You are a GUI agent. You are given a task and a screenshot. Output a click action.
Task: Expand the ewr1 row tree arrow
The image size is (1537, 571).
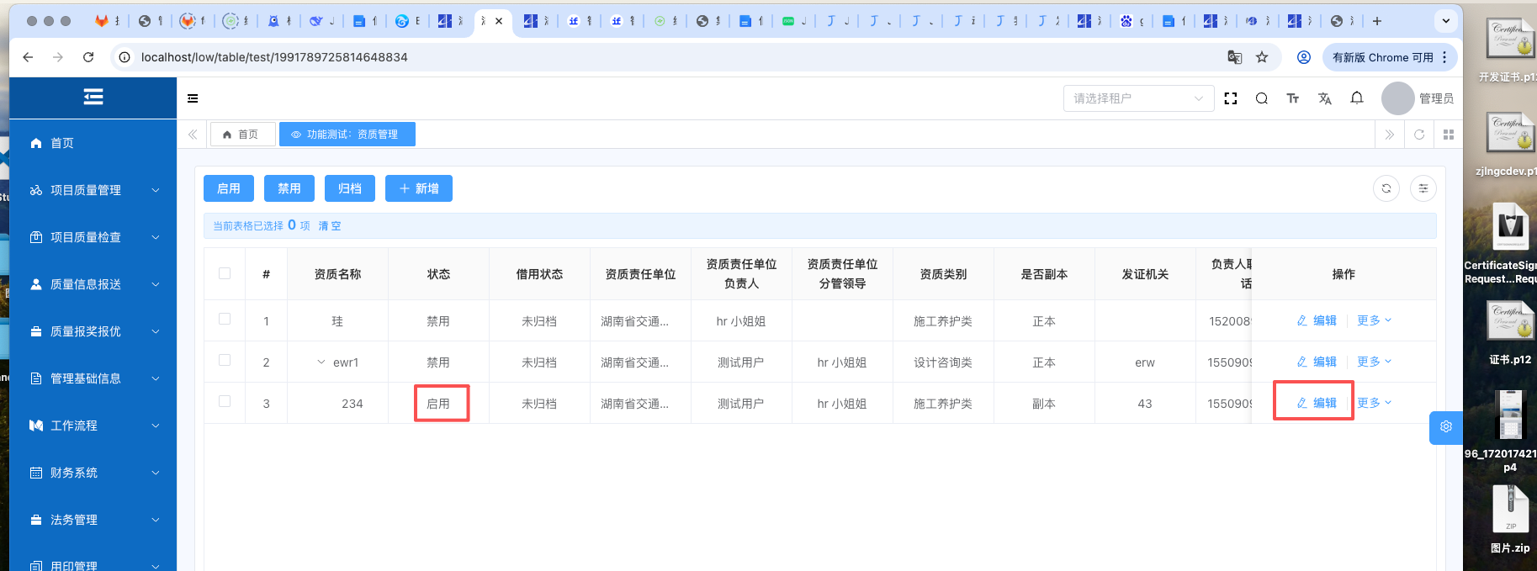(321, 362)
